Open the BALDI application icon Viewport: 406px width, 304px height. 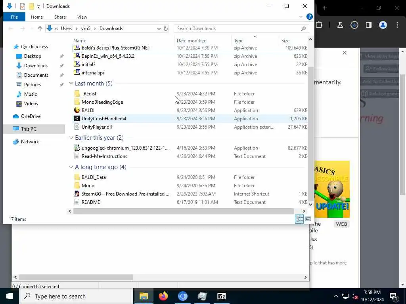point(77,110)
